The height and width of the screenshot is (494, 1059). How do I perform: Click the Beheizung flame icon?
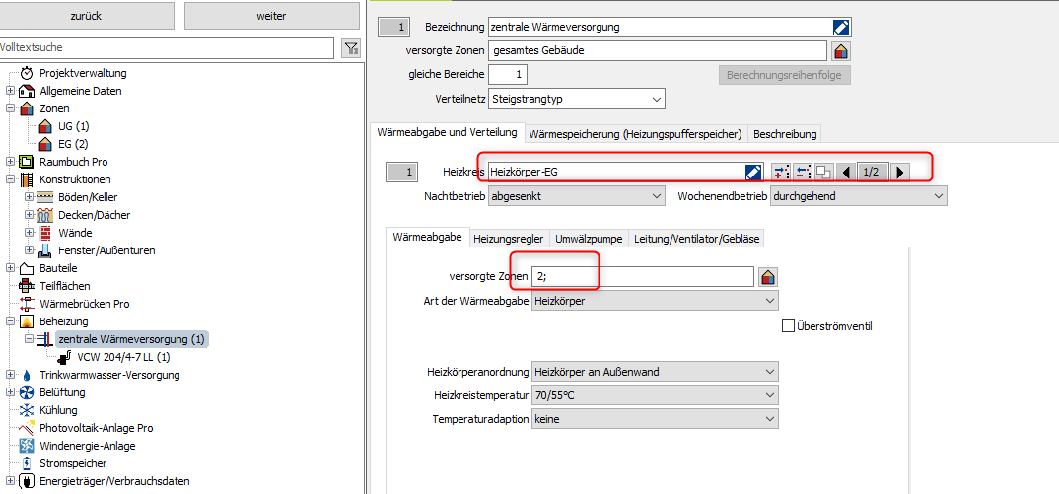click(x=27, y=321)
